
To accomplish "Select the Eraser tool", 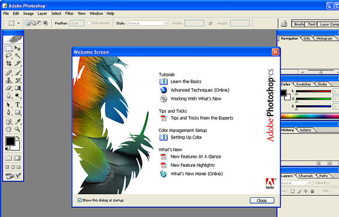I will 9,88.
